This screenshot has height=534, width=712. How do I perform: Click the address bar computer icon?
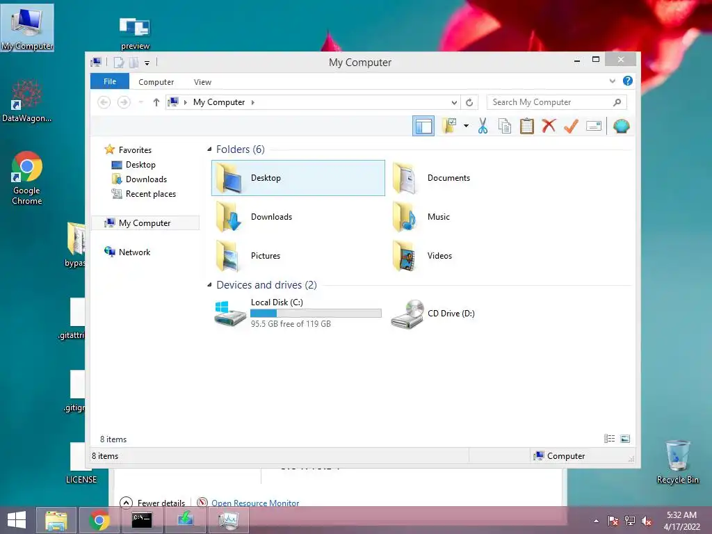pos(173,102)
